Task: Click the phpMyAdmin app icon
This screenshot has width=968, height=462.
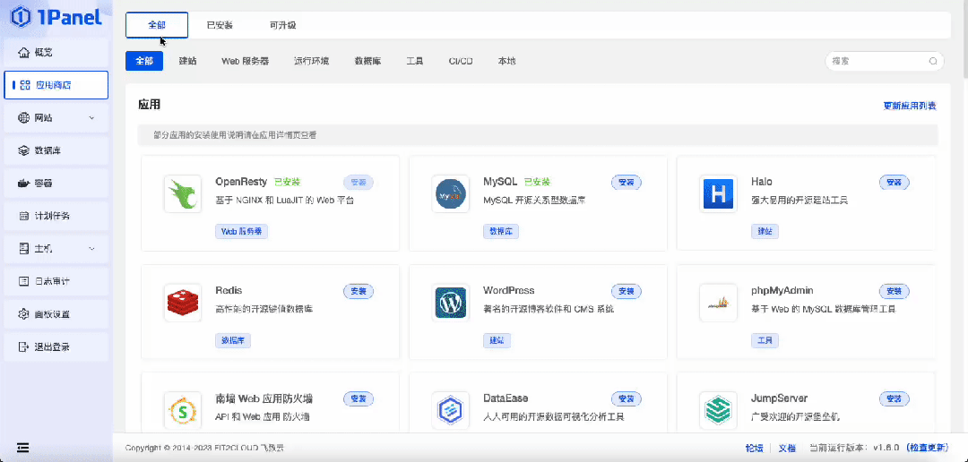Action: pos(718,303)
